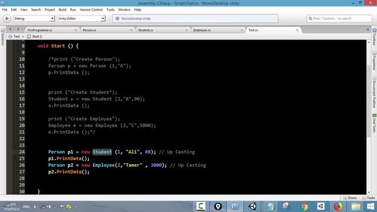Click p2.PrintData(); on line 27
This screenshot has width=377, height=212.
pos(69,172)
